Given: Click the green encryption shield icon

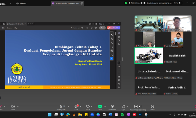Looking at the screenshot, I should click(x=126, y=3).
